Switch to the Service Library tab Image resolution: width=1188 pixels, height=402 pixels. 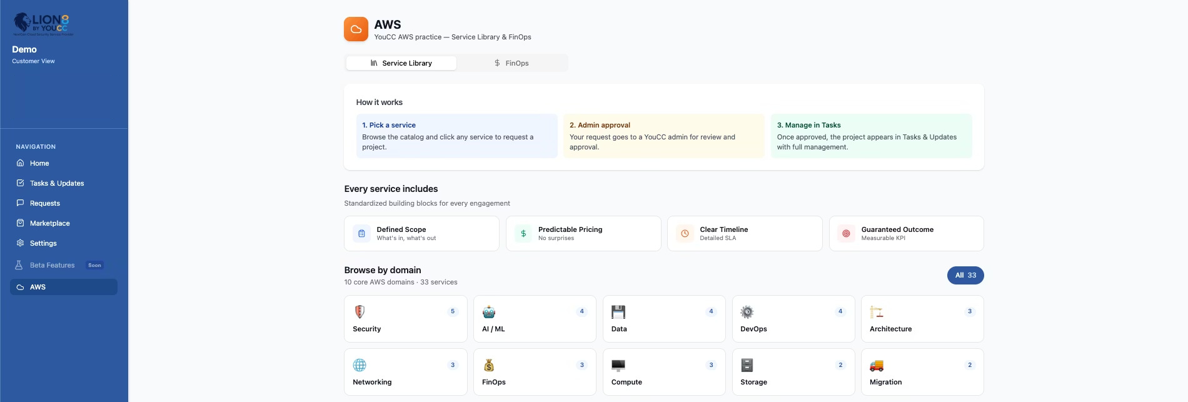(x=401, y=63)
